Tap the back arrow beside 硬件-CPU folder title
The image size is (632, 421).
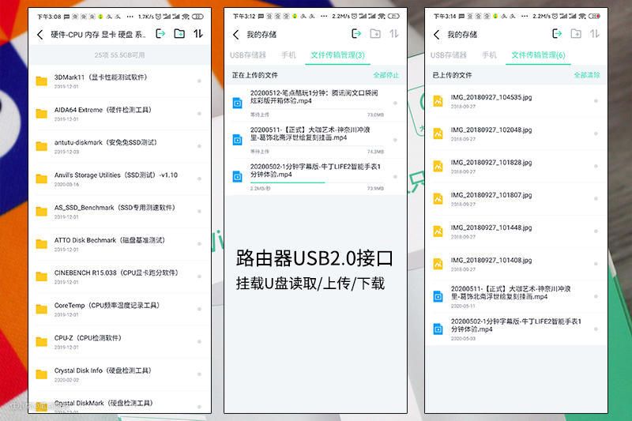40,34
